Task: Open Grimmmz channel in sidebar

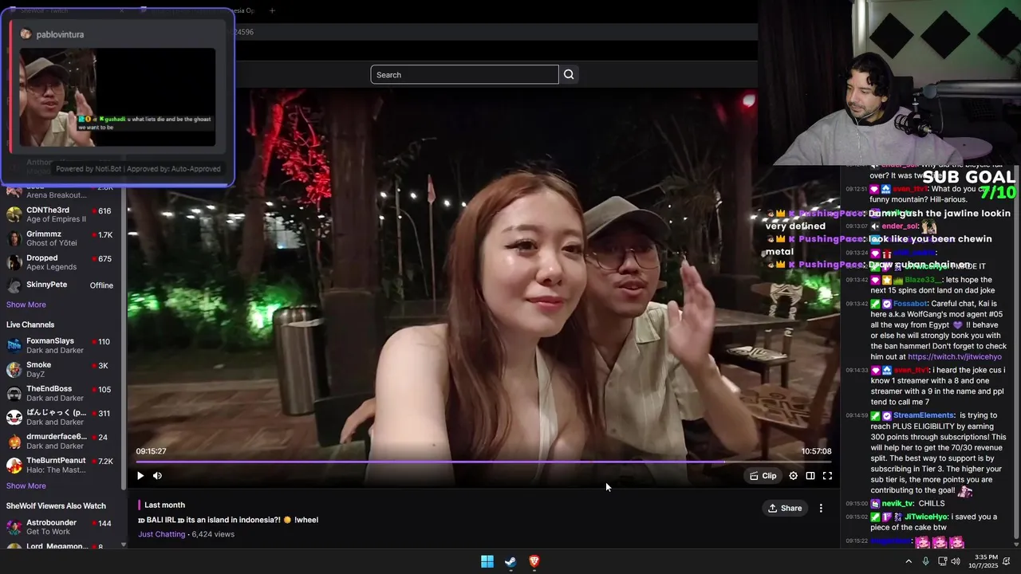Action: click(62, 238)
